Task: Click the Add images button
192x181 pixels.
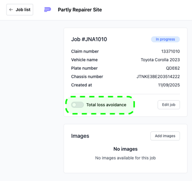Action: [x=165, y=136]
